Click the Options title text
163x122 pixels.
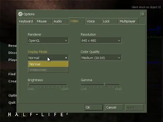[29, 14]
